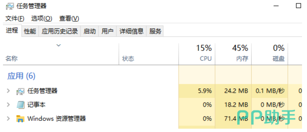Open the 选项(O) menu
The height and width of the screenshot is (132, 307).
click(x=42, y=19)
